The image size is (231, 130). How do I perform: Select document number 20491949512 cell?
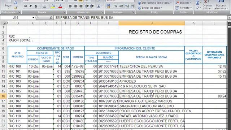[x=108, y=86]
